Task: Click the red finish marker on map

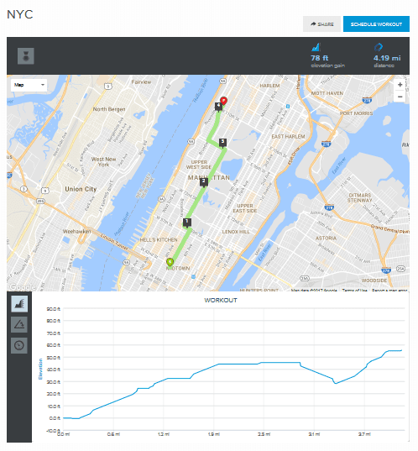Action: tap(223, 102)
